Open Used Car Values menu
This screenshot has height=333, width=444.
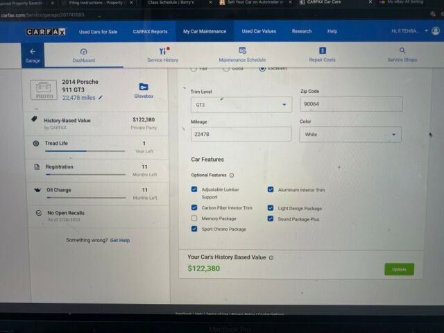tap(259, 31)
